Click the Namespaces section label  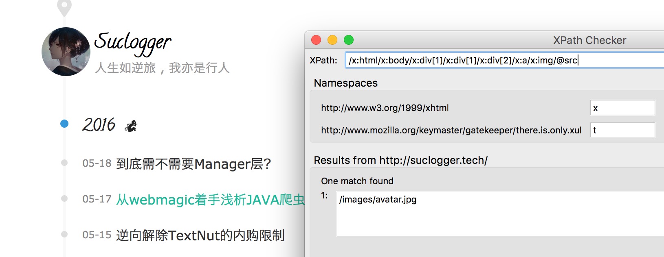pos(346,83)
